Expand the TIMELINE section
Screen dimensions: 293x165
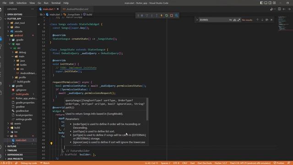21,150
